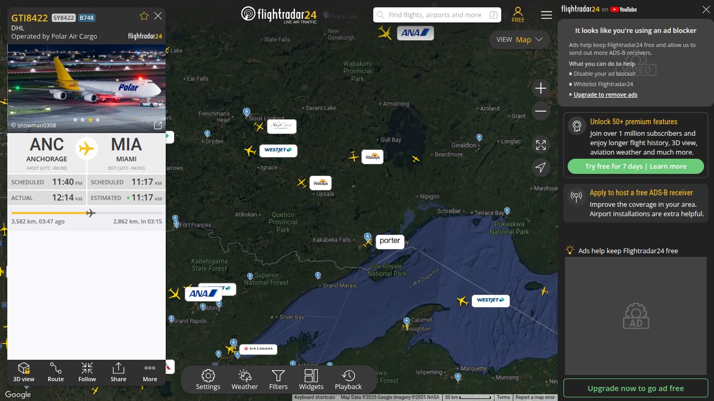Screen dimensions: 714x401
Task: Click the GTI8422 callsign title
Action: pyautogui.click(x=30, y=18)
